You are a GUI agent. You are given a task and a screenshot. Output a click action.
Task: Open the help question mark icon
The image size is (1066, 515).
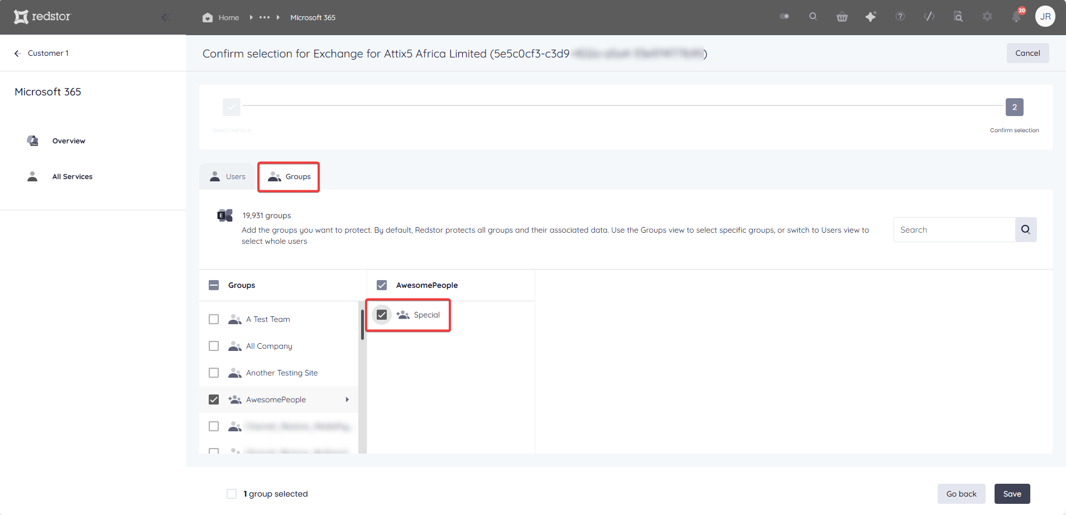point(900,17)
